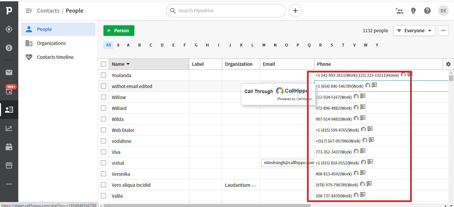This screenshot has width=454, height=207.
Task: Open help question mark icon
Action: click(427, 11)
